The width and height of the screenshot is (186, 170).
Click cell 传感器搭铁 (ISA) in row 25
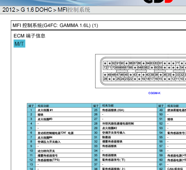tap(129, 110)
